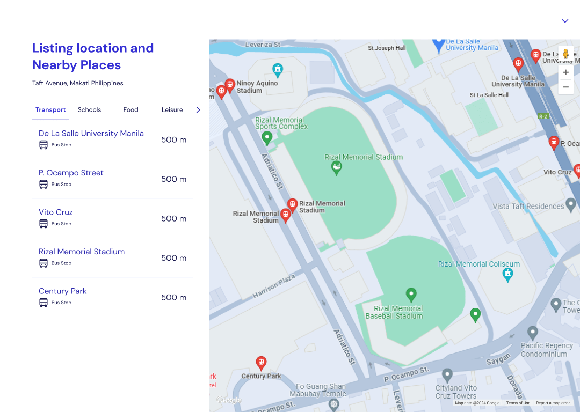Click bus icon under Rizal Memorial Stadium list item

click(x=44, y=263)
